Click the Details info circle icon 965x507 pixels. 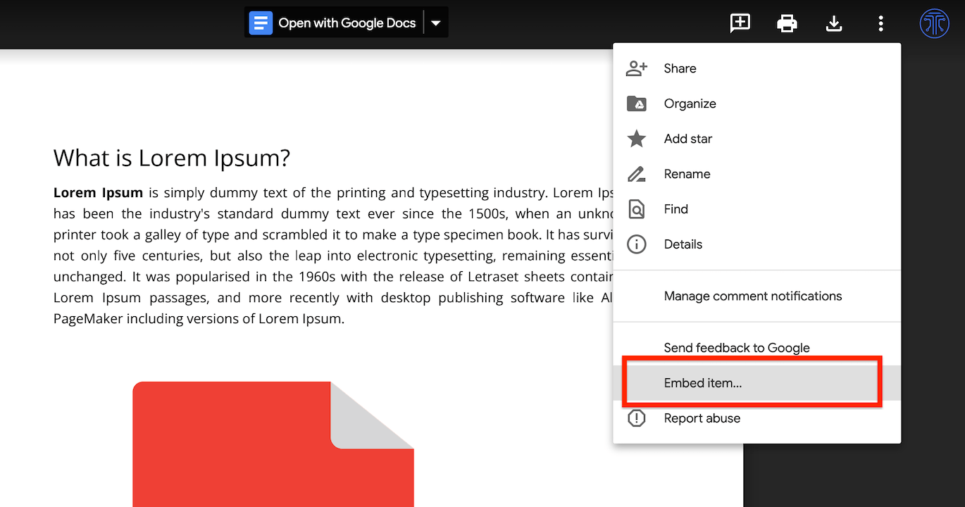click(637, 244)
